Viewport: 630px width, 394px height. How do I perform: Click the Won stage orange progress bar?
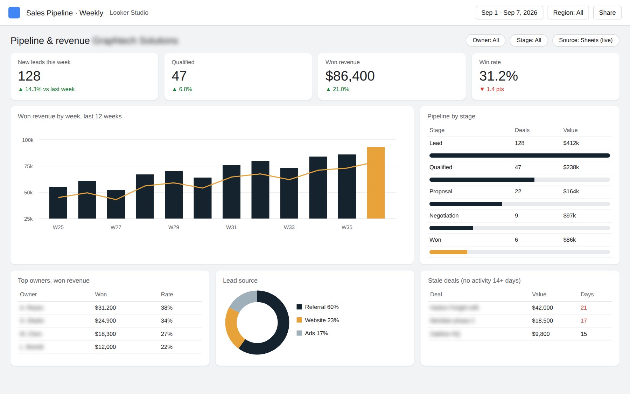point(448,252)
